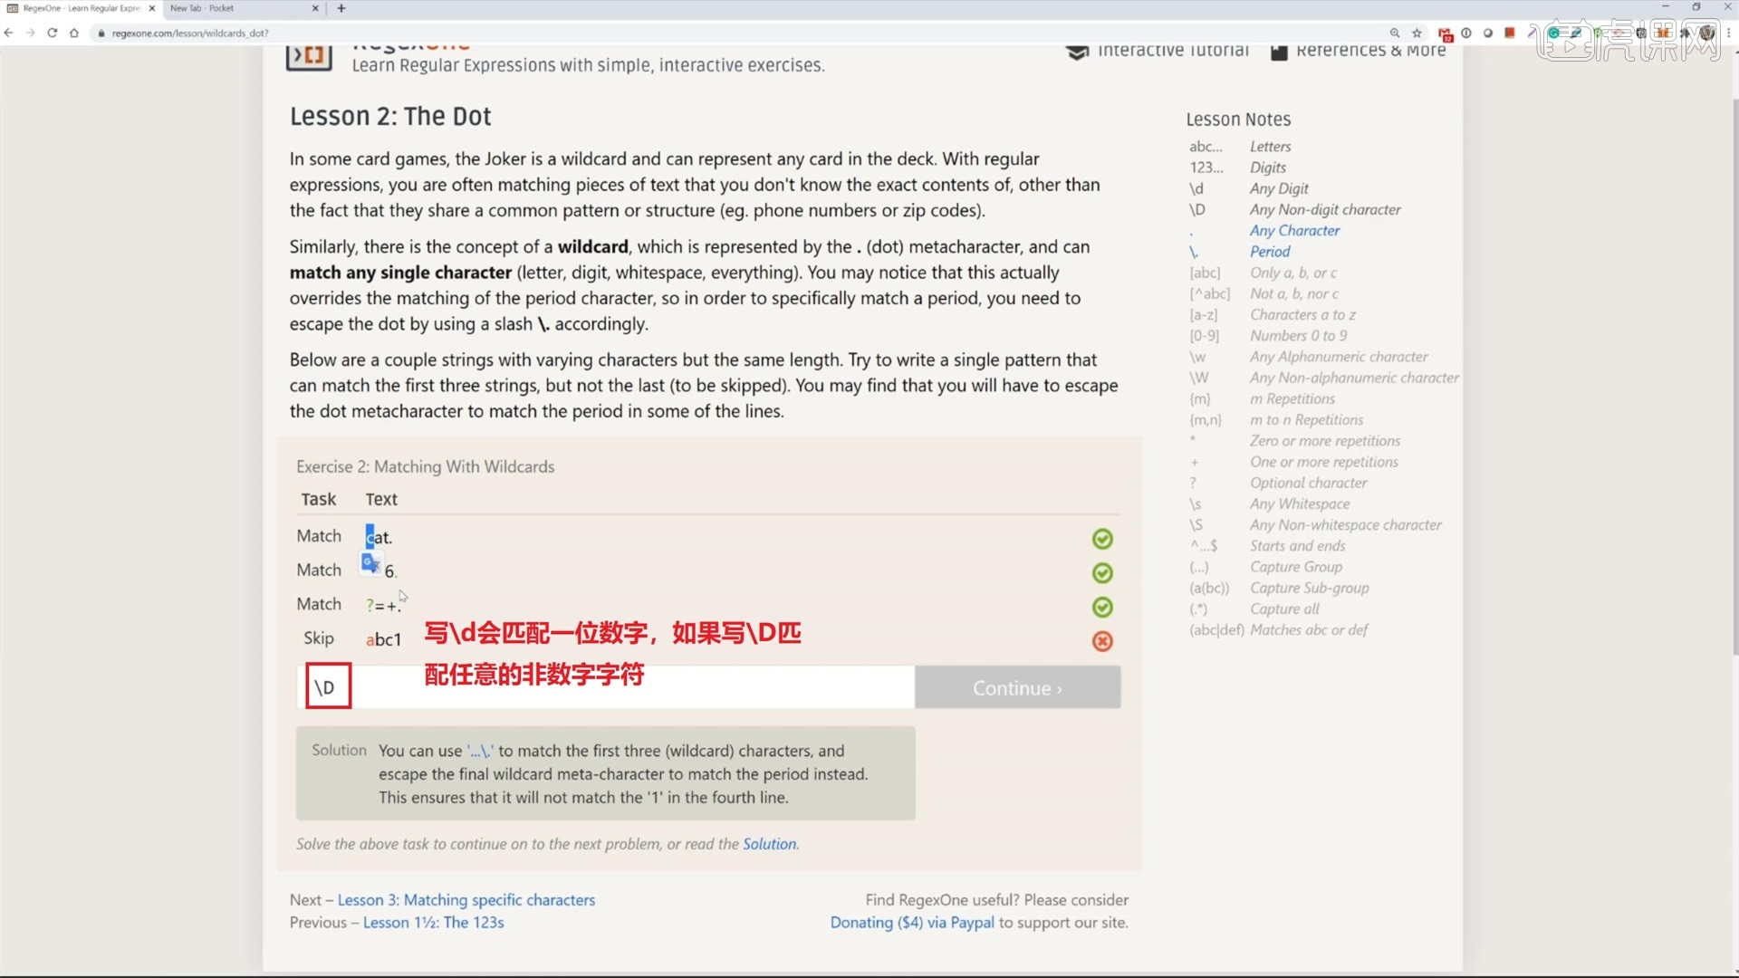Click the browser back arrow
Image resolution: width=1739 pixels, height=978 pixels.
click(9, 33)
